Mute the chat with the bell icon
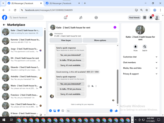164x123 pixels. point(135,47)
